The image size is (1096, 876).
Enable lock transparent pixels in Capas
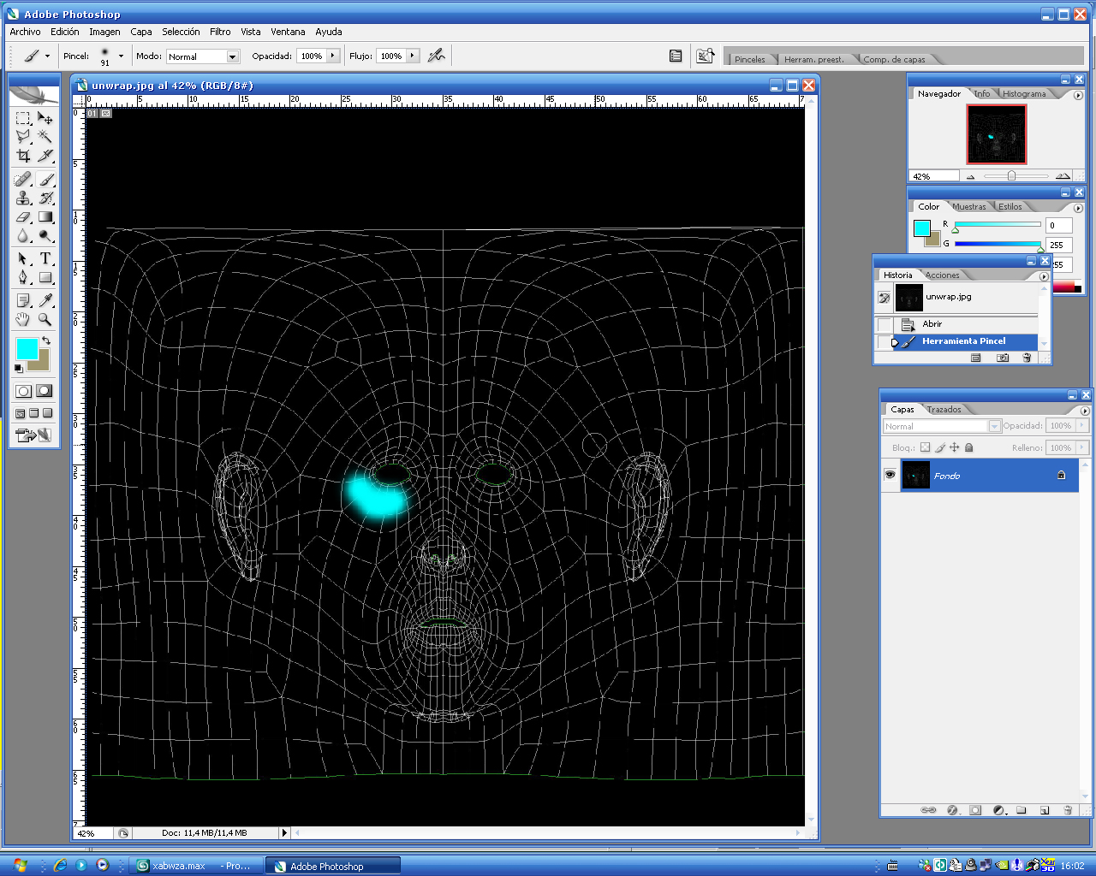pyautogui.click(x=925, y=447)
